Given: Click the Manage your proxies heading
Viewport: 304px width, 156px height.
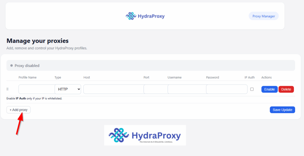Looking at the screenshot, I should 37,41.
